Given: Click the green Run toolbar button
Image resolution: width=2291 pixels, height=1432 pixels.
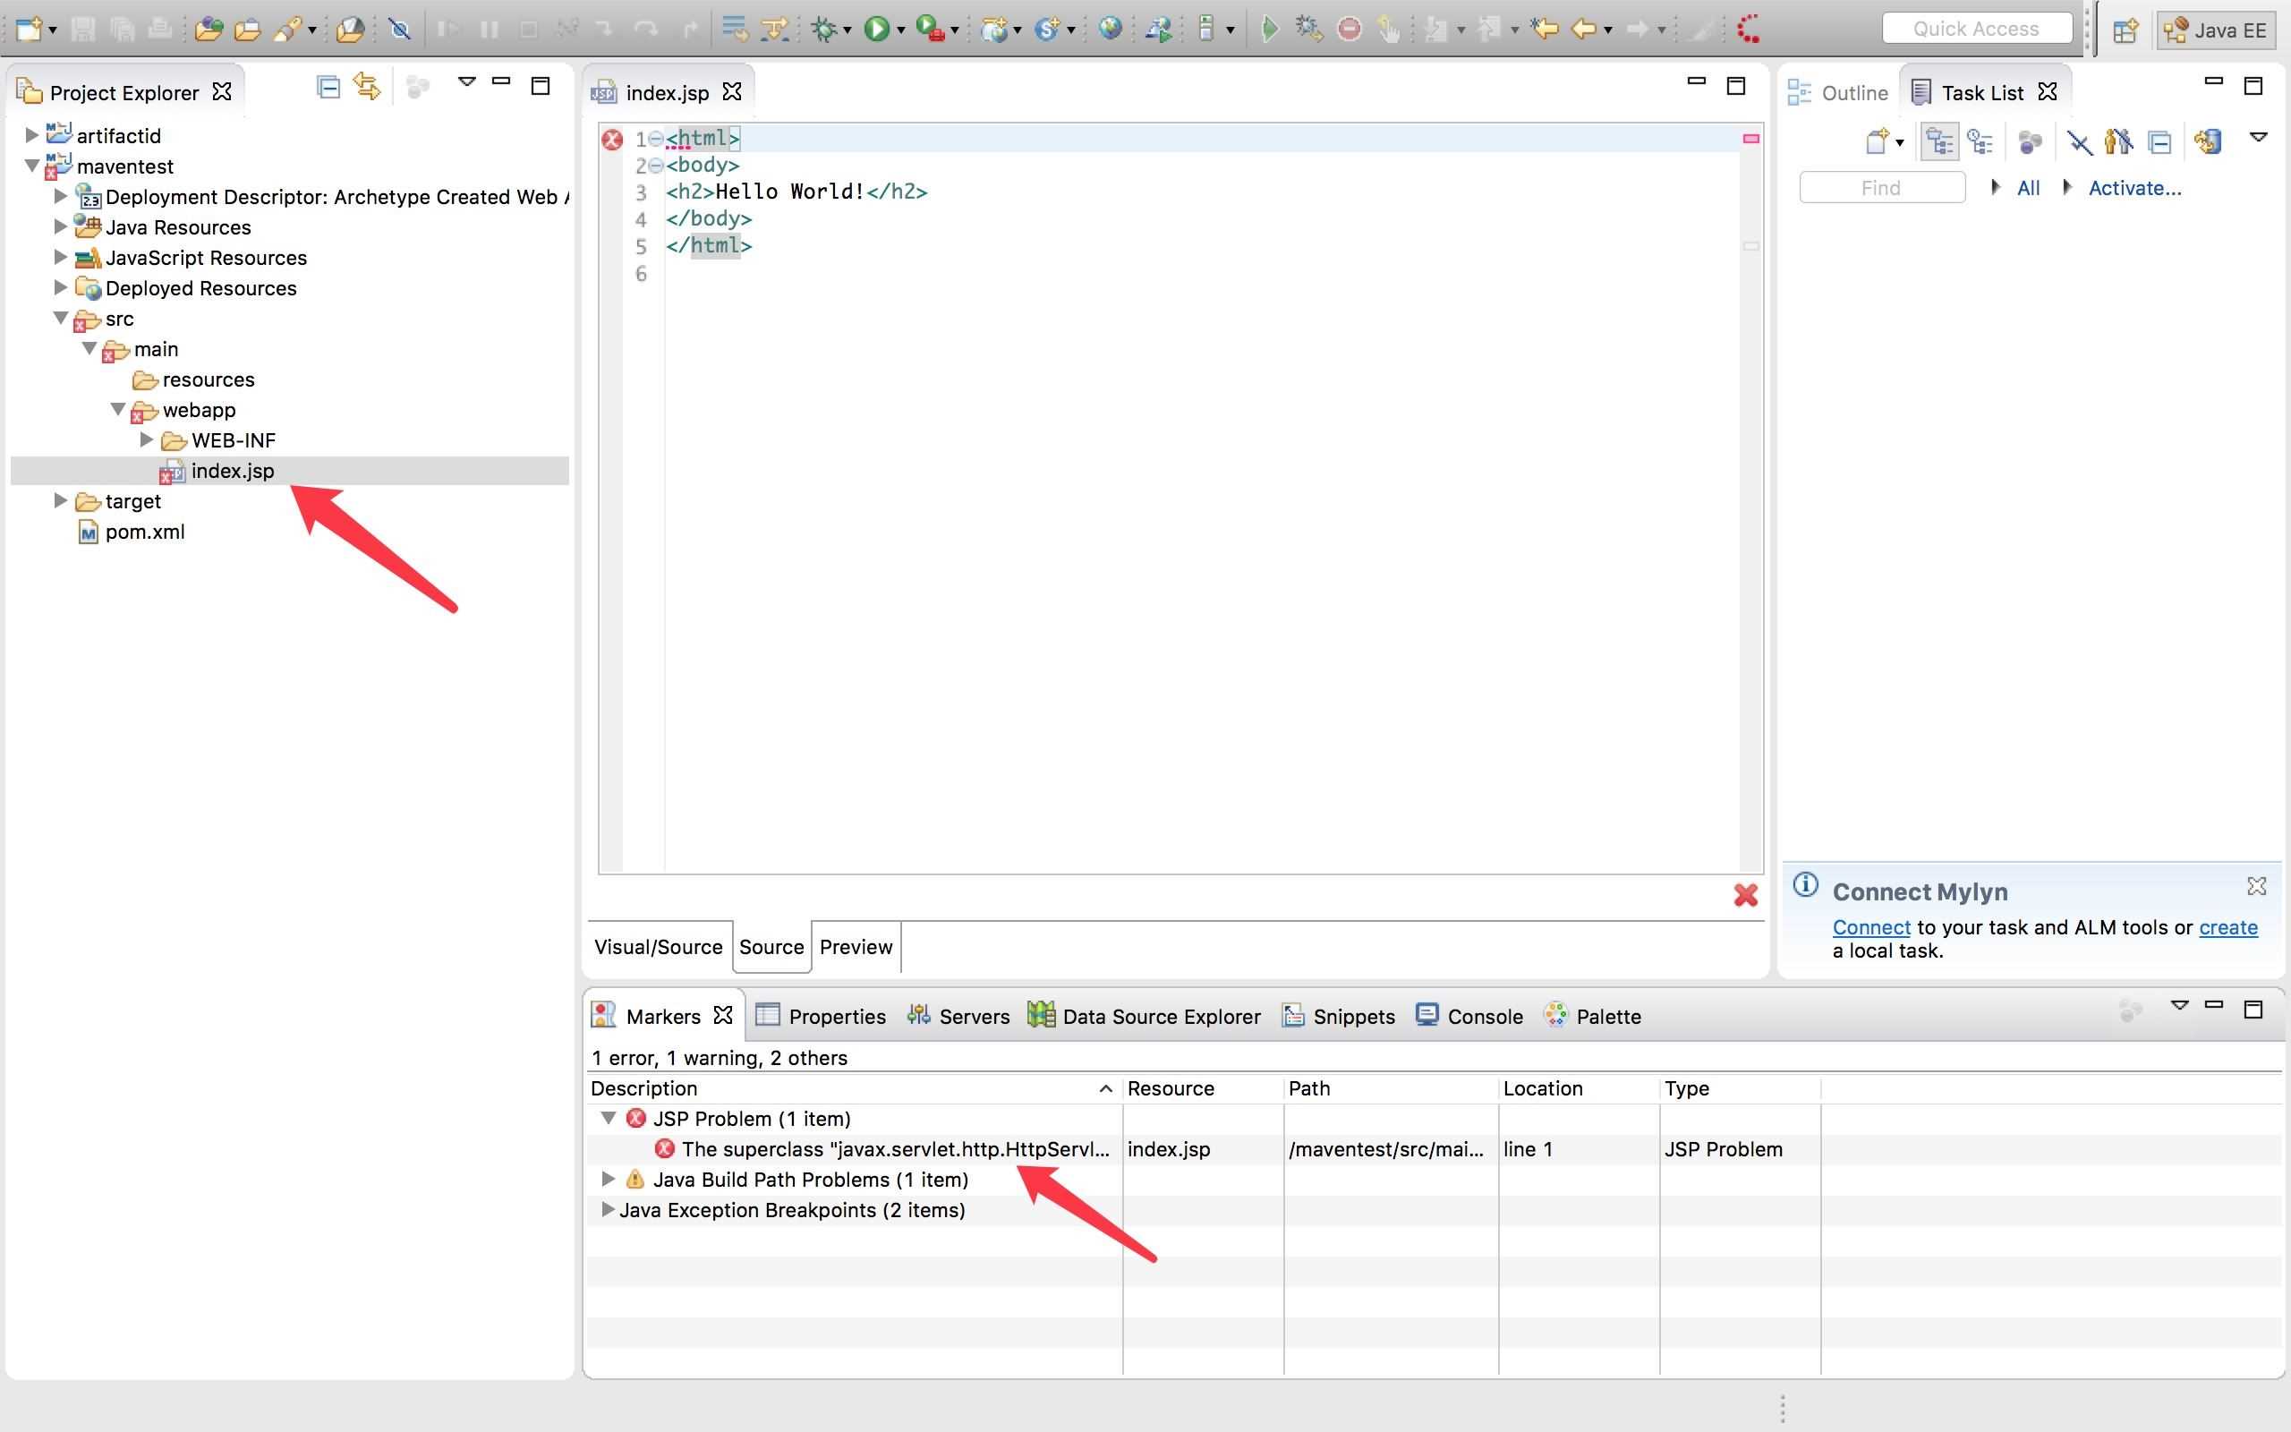Looking at the screenshot, I should click(x=877, y=30).
